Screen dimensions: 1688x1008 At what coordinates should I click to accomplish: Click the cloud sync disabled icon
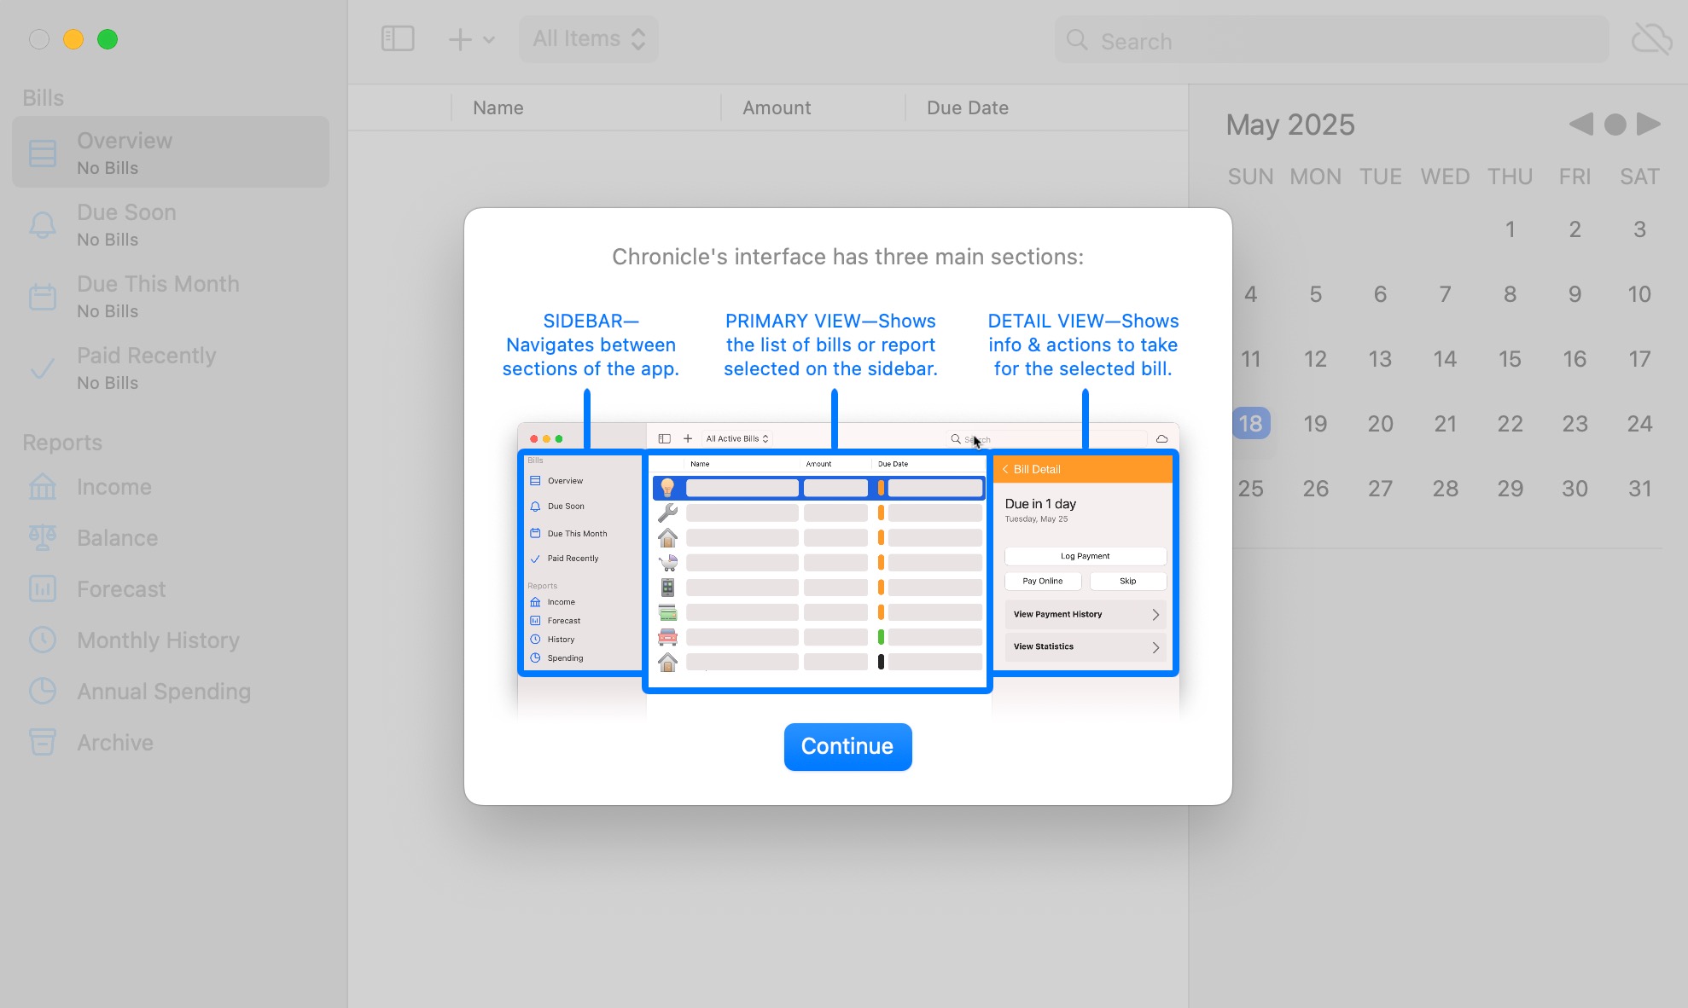click(1651, 39)
